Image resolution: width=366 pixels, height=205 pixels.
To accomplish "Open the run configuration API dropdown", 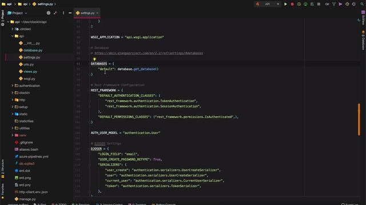I will point(268,4).
